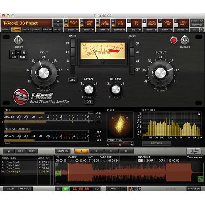Select the BR WALL module slot
This screenshot has height=205, width=205.
pyautogui.click(x=183, y=23)
